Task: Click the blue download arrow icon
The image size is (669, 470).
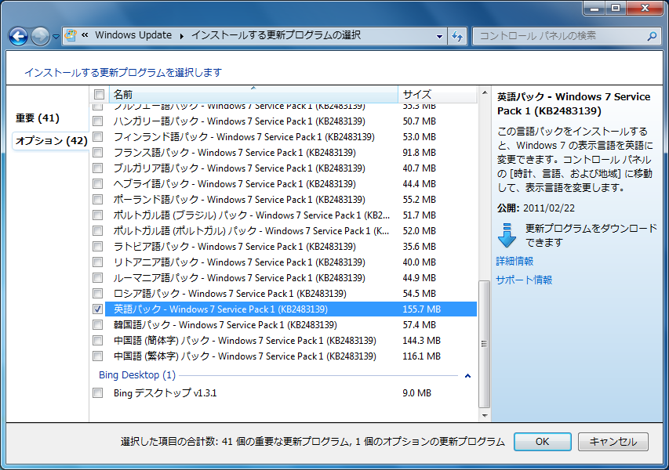Action: (507, 235)
